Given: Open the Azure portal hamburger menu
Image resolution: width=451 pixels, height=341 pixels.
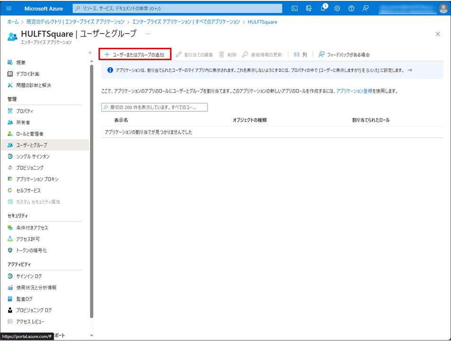Looking at the screenshot, I should pyautogui.click(x=9, y=9).
